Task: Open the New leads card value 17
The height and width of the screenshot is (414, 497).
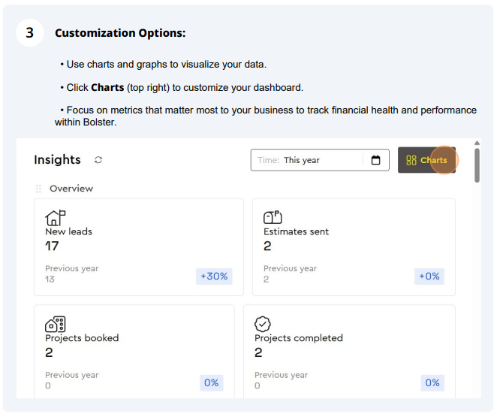Action: tap(52, 246)
